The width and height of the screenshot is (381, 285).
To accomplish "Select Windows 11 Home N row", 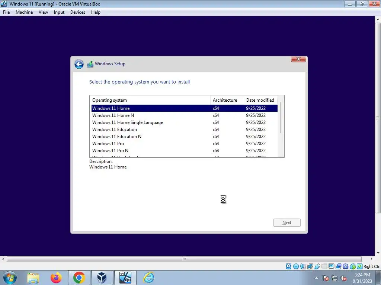I will pyautogui.click(x=185, y=115).
